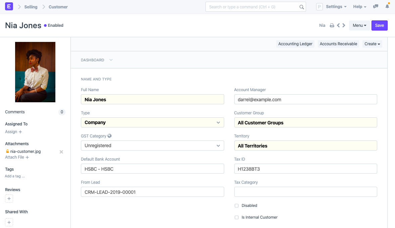Open the Help menu
The height and width of the screenshot is (228, 395).
tap(359, 7)
